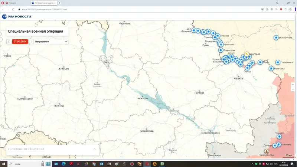Click the Сумы city label
This screenshot has width=297, height=167.
(205, 45)
